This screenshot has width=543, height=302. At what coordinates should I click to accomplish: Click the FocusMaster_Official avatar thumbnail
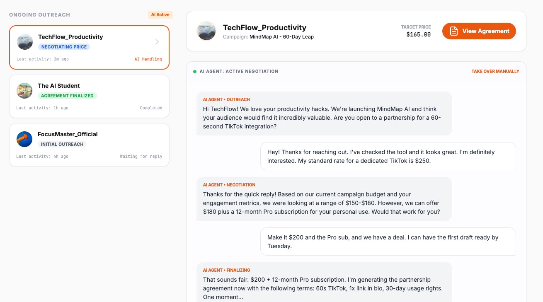24,139
